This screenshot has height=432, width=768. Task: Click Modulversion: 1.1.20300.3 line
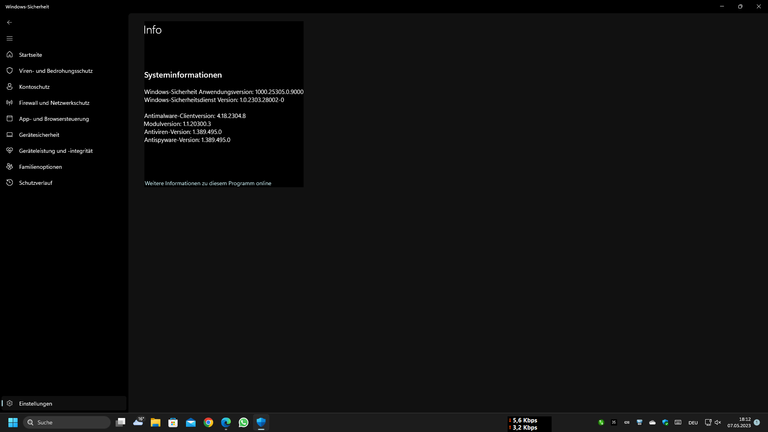[177, 124]
